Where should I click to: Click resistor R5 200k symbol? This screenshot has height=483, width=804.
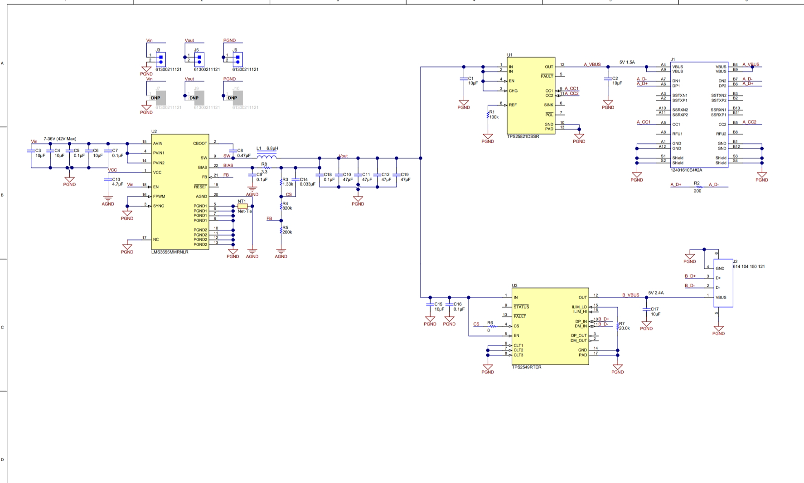[281, 230]
